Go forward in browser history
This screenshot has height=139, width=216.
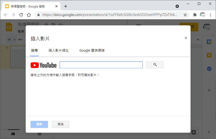click(x=13, y=15)
